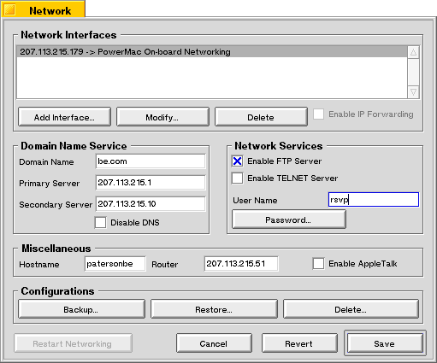Screen dimensions: 437x363
Task: Check the Disable DNS box
Action: coord(100,222)
